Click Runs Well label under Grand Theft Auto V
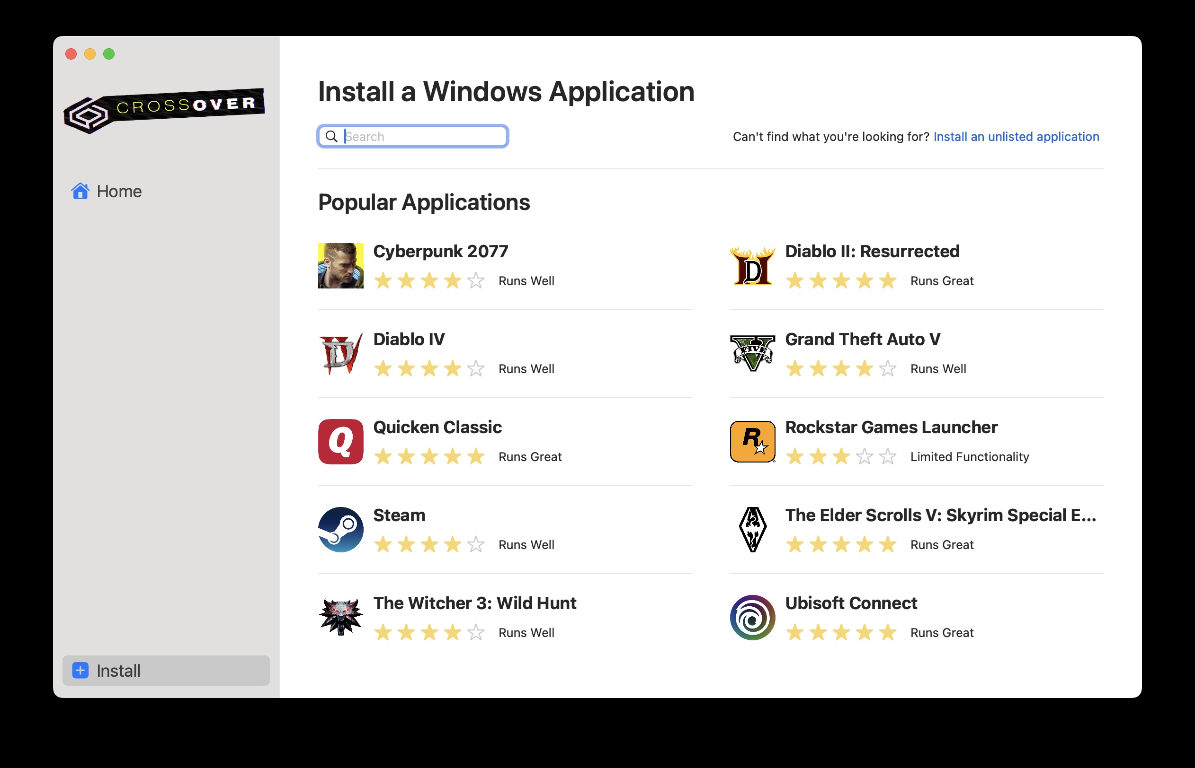The image size is (1195, 768). click(x=938, y=369)
